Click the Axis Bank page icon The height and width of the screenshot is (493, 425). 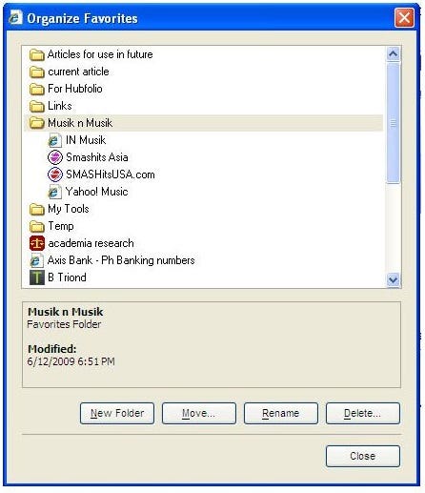pos(36,260)
